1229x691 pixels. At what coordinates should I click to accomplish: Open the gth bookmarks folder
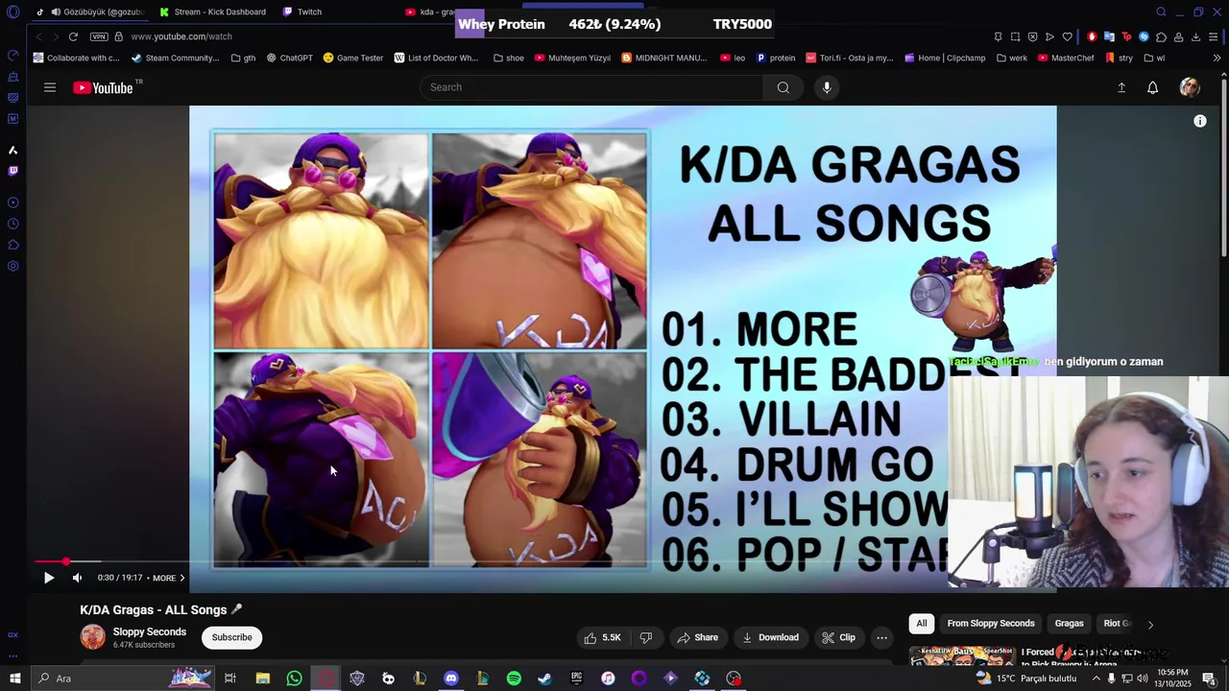(x=243, y=58)
